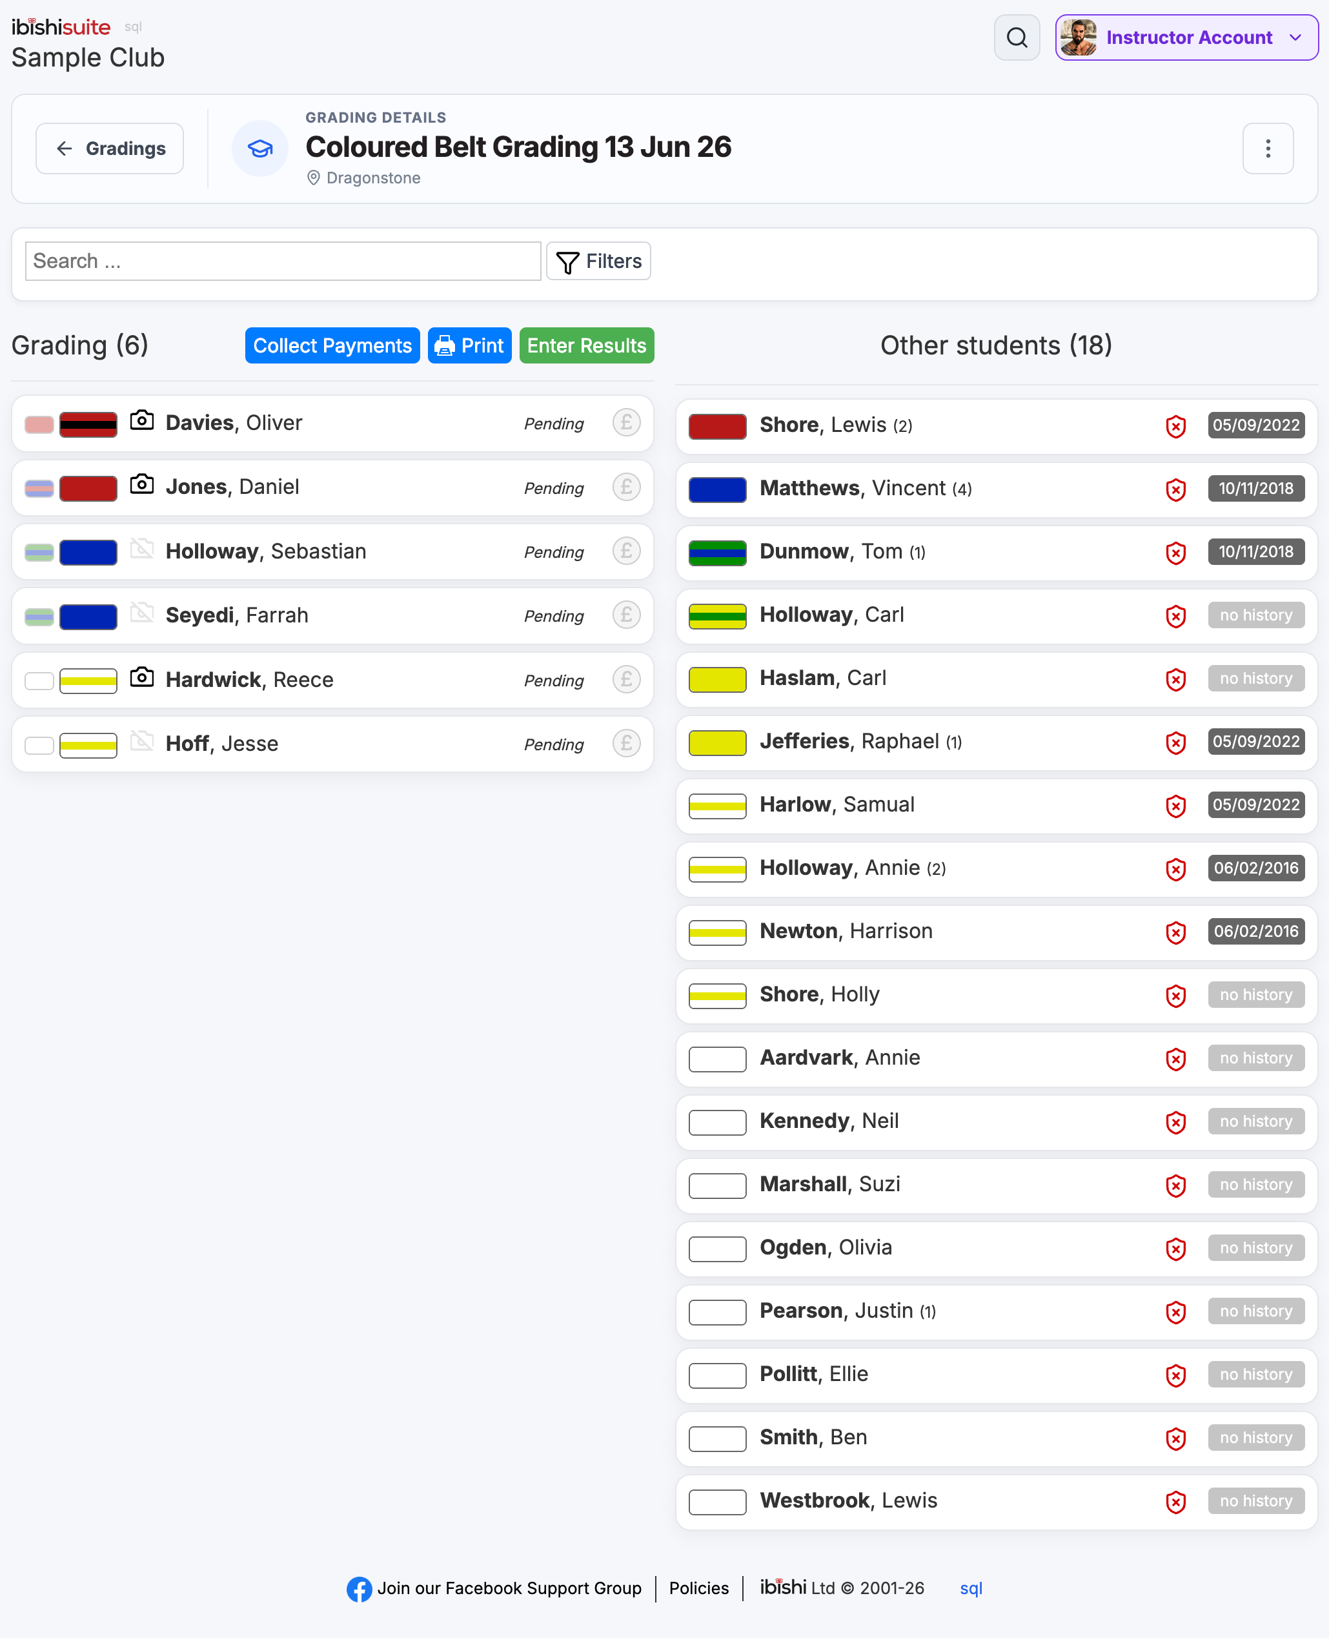The height and width of the screenshot is (1638, 1329).
Task: Click red shield icon for Haslam, Carl
Action: pyautogui.click(x=1176, y=680)
